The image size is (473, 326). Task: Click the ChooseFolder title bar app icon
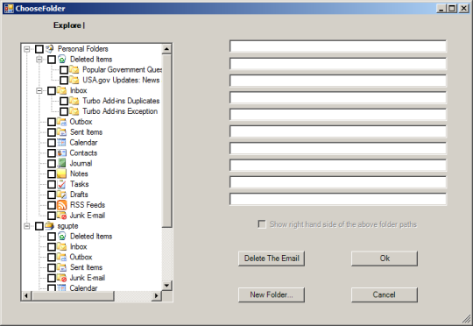tap(9, 8)
